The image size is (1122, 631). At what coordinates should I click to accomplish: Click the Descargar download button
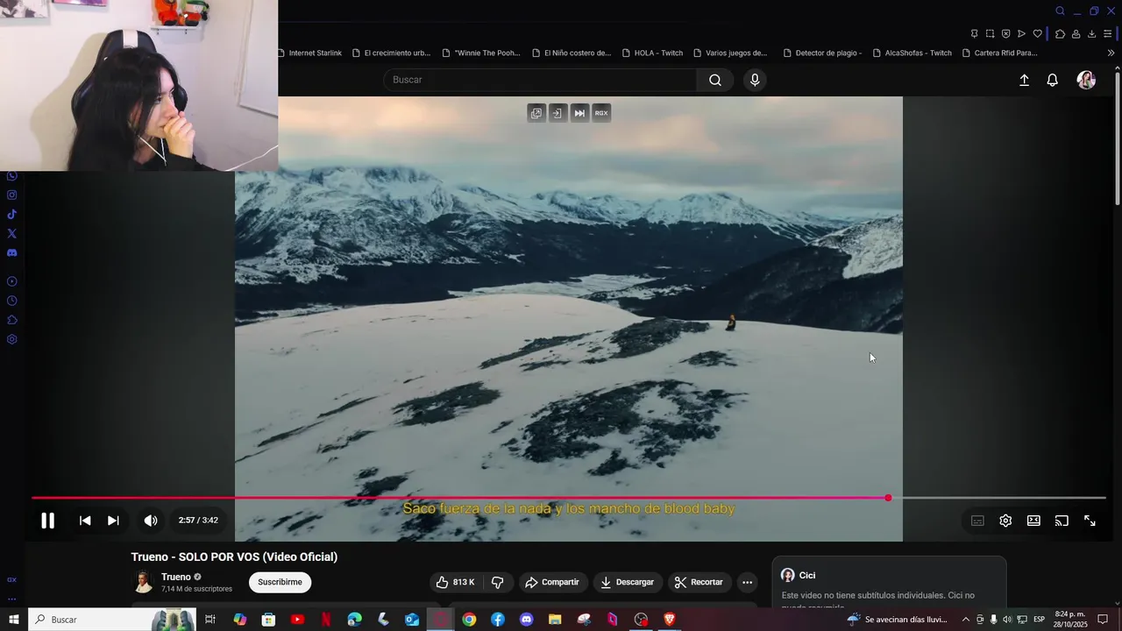[627, 582]
